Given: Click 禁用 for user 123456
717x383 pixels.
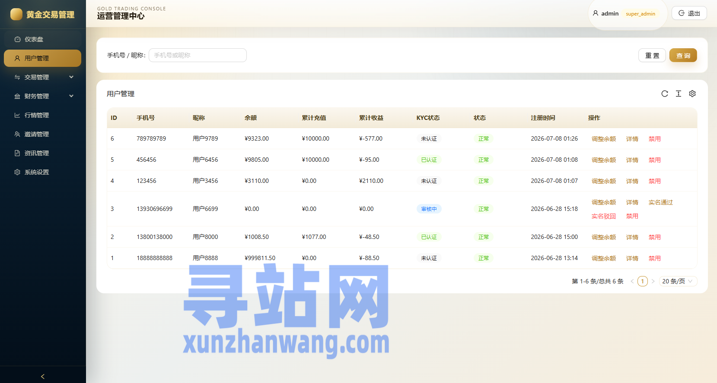Looking at the screenshot, I should click(x=655, y=181).
